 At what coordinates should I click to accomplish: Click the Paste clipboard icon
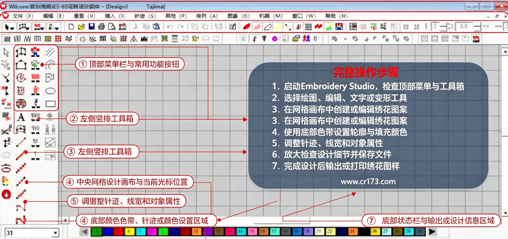click(157, 27)
